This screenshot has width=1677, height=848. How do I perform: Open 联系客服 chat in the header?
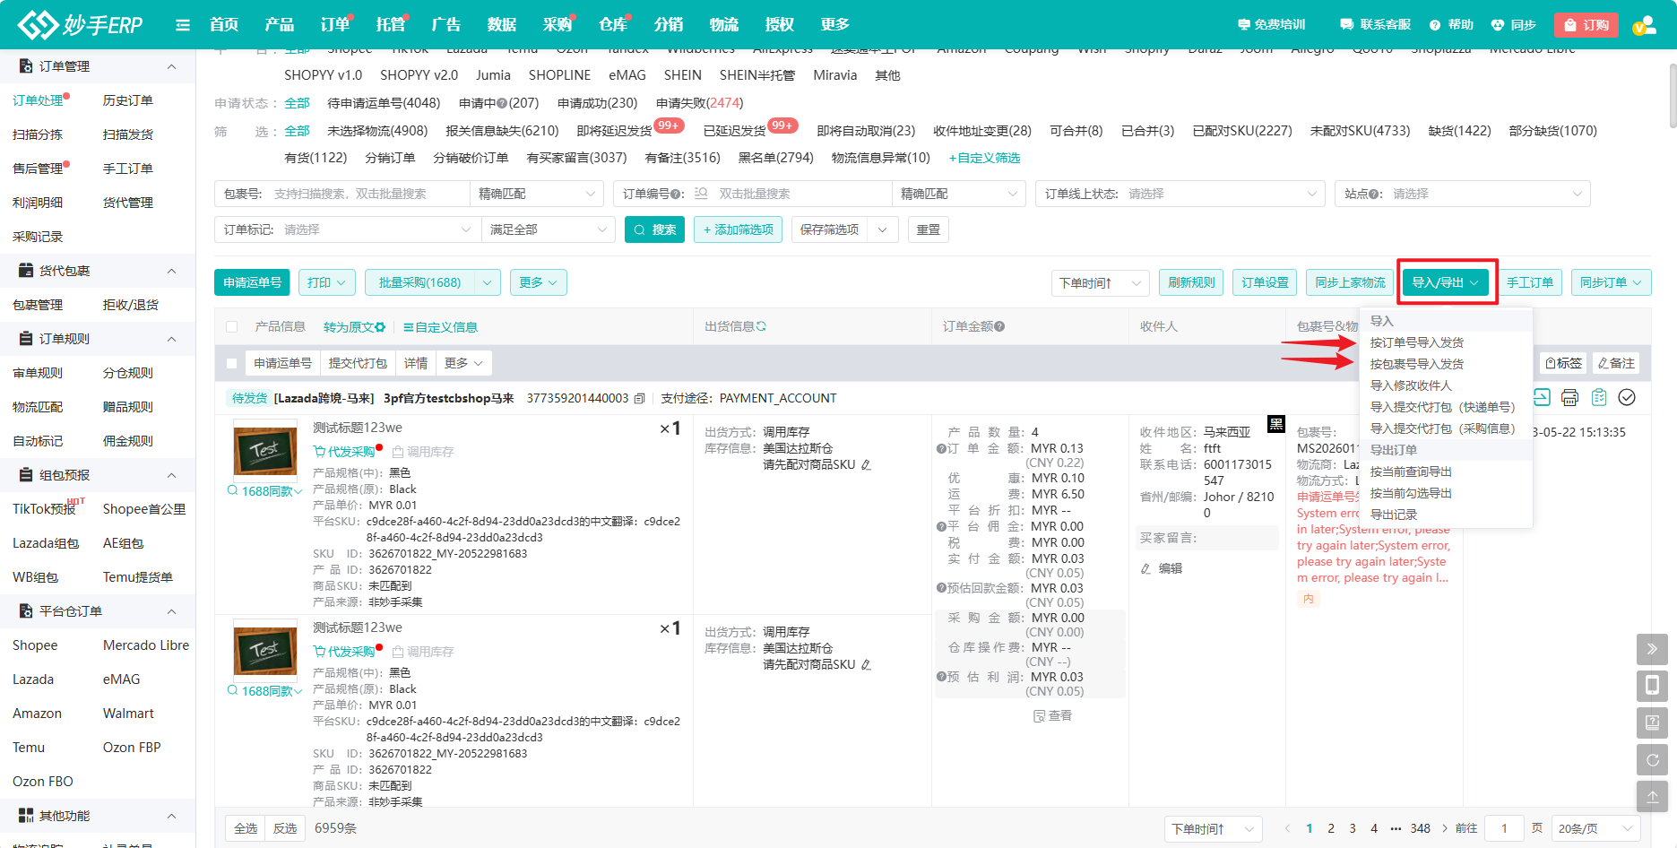(1375, 25)
